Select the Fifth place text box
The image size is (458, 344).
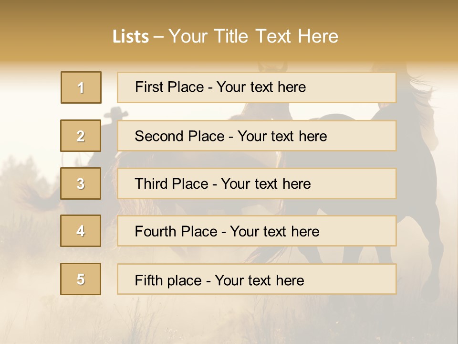click(257, 279)
